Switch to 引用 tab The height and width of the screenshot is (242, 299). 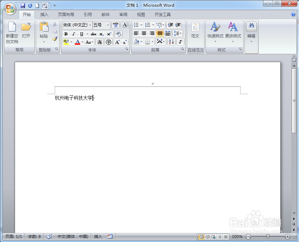tap(88, 14)
